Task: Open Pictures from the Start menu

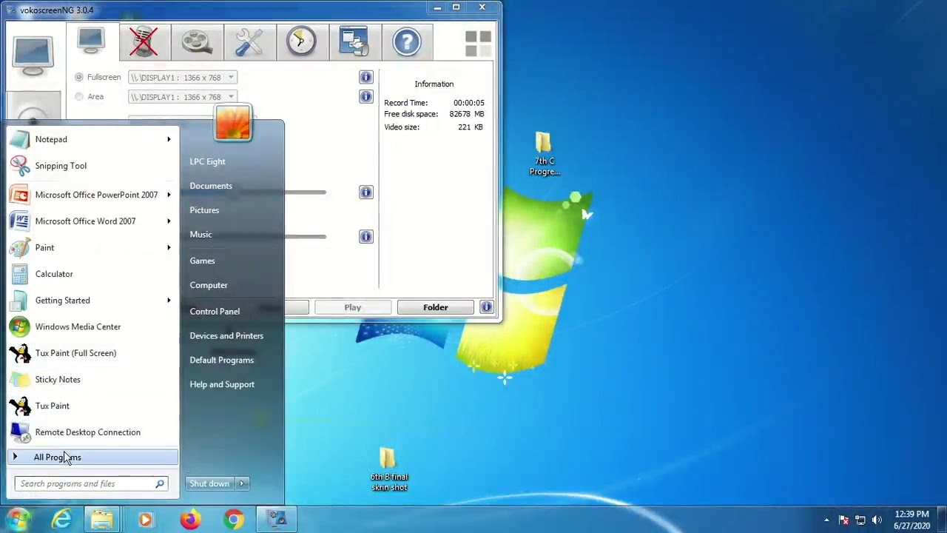Action: tap(204, 210)
